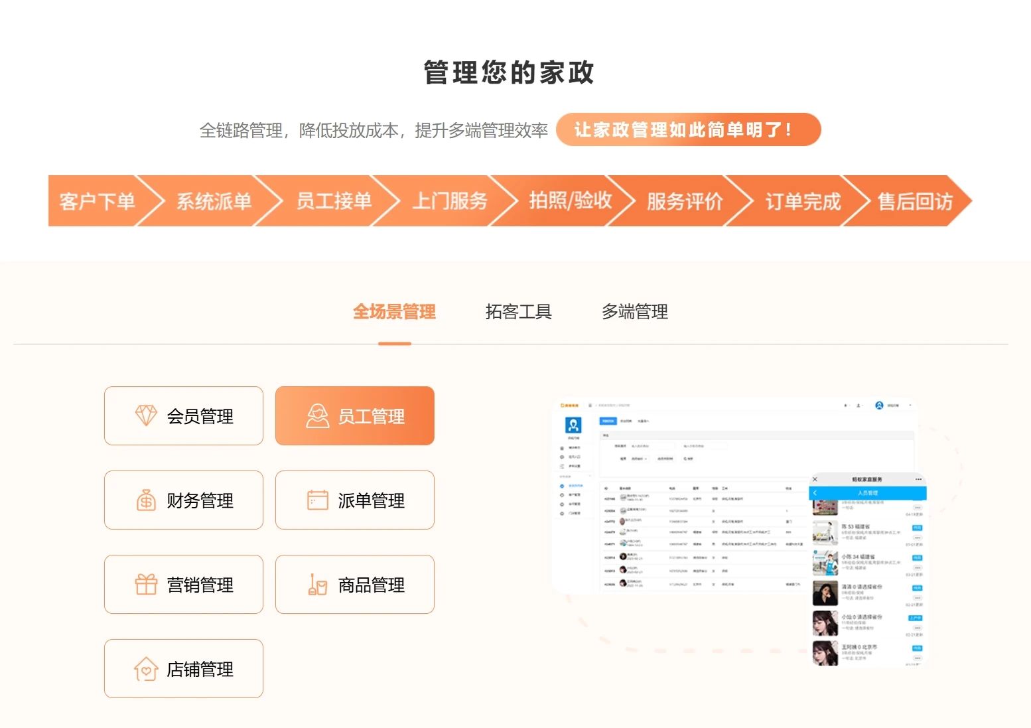1031x728 pixels.
Task: Click the 售后回访 step at the flow end
Action: 912,201
